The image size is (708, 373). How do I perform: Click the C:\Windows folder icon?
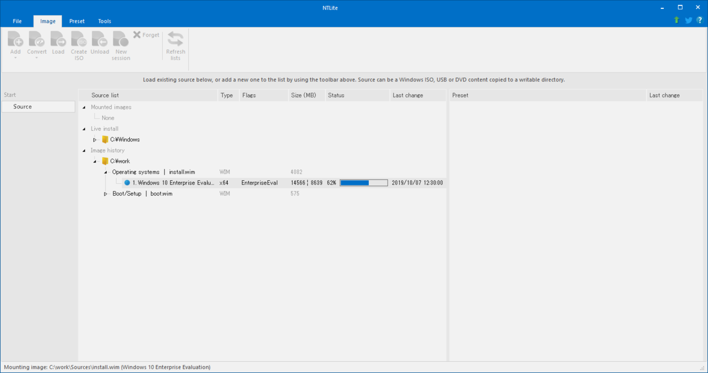tap(105, 140)
